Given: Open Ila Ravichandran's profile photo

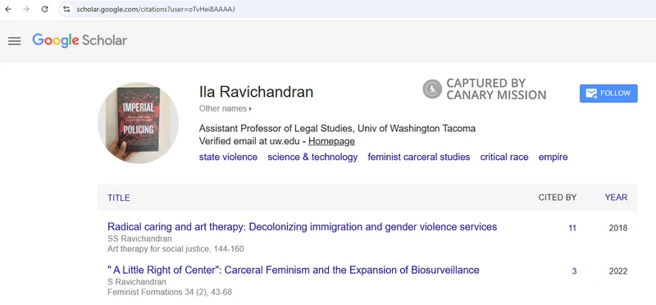Looking at the screenshot, I should point(138,122).
